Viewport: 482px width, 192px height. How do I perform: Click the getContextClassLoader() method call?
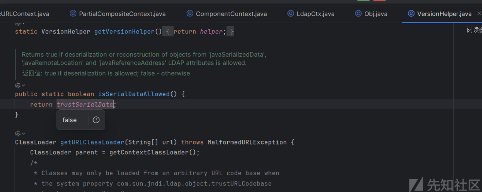click(154, 152)
